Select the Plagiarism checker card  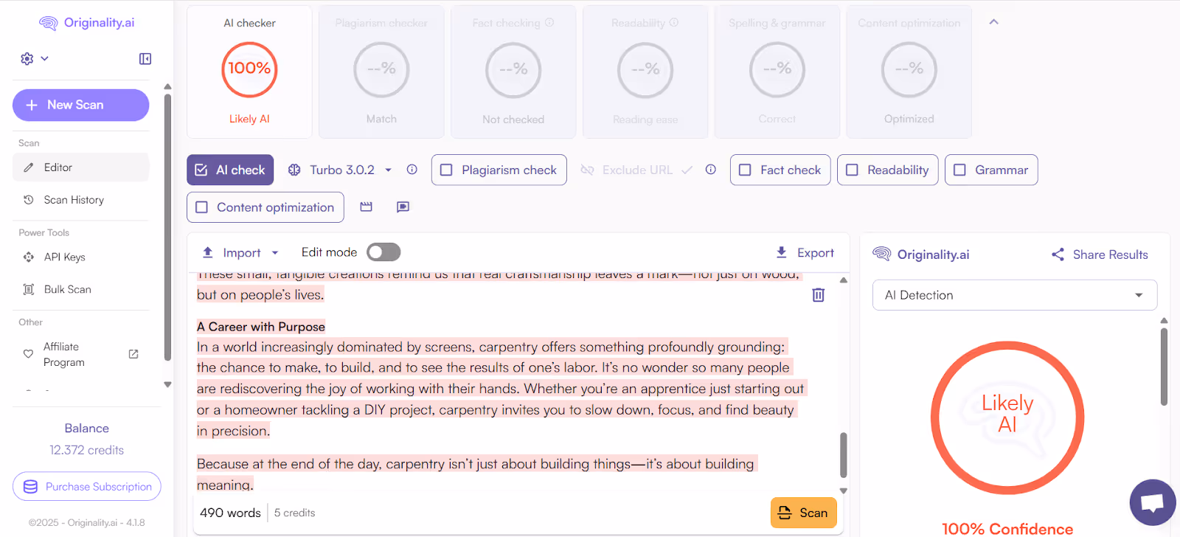(x=381, y=72)
